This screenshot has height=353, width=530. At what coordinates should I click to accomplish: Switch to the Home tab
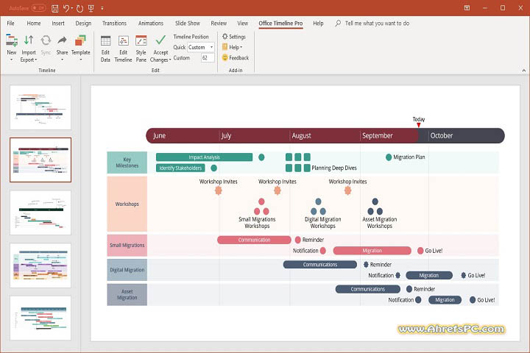[x=33, y=23]
